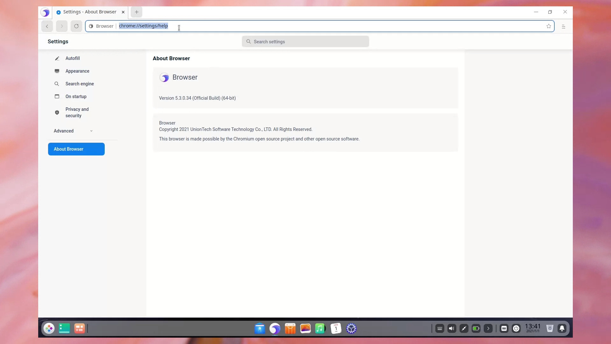Screen dimensions: 611x344
Task: Click the battery indicator in the tray
Action: 476,328
